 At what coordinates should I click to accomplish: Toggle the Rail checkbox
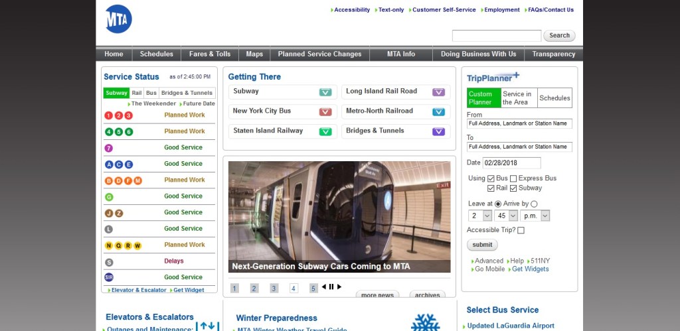(x=491, y=188)
